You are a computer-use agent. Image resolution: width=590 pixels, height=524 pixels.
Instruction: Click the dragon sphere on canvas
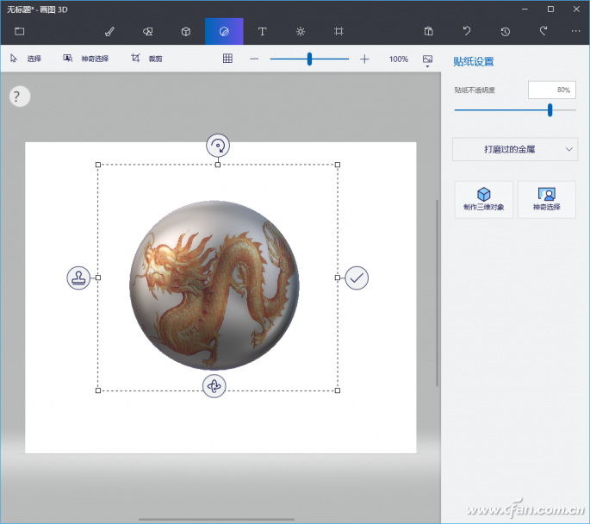[x=214, y=285]
